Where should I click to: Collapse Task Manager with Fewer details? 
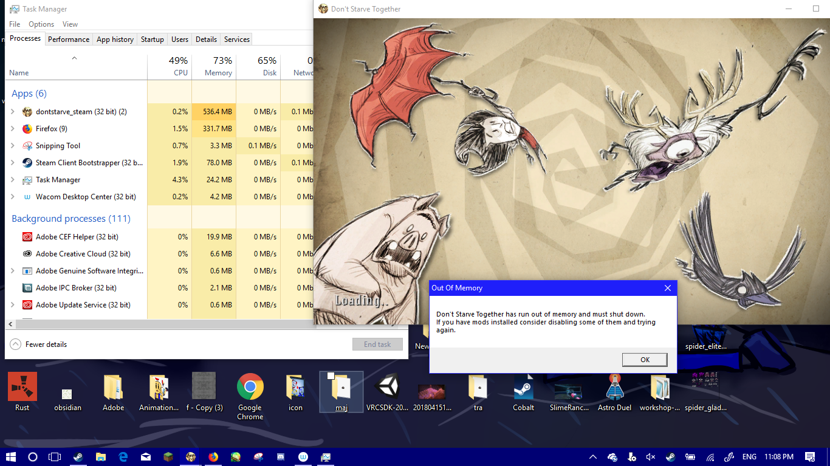click(x=39, y=344)
